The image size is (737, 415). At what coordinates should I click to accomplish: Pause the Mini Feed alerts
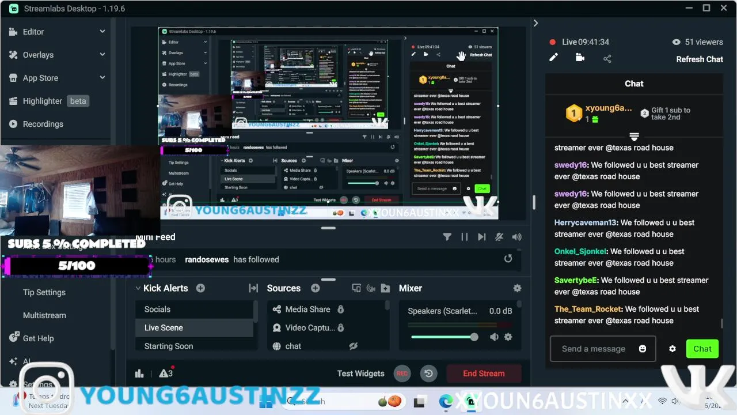(465, 237)
